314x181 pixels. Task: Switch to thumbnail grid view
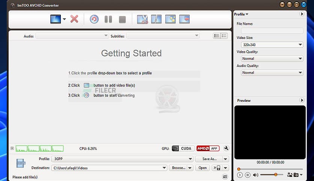[216, 36]
